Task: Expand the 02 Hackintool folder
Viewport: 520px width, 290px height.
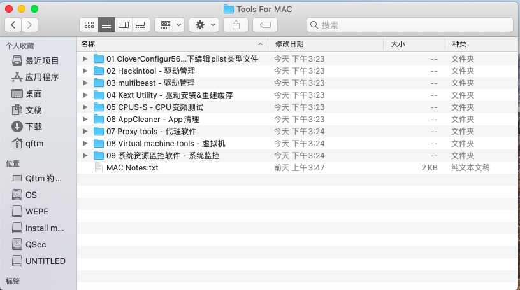Action: (x=85, y=71)
